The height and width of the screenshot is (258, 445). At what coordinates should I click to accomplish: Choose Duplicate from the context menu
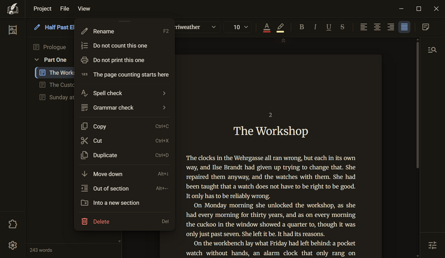pos(124,155)
